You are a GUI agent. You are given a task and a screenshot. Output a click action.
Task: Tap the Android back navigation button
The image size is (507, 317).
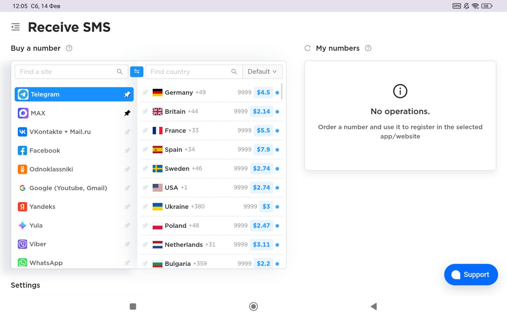373,306
